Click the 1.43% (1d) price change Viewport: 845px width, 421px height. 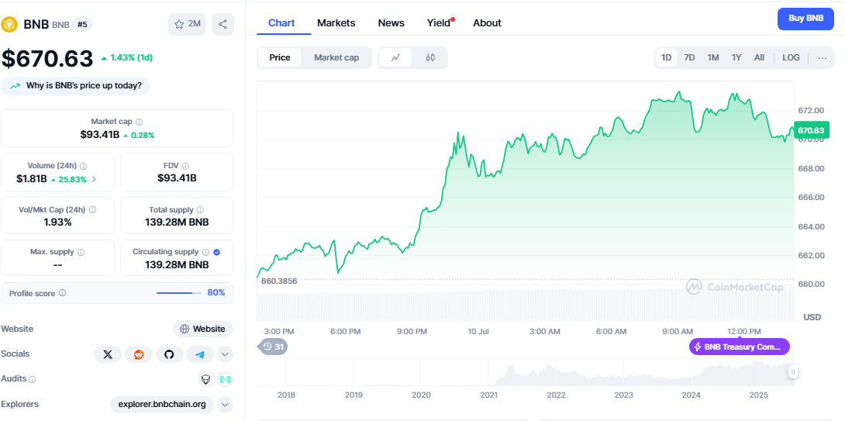point(126,57)
